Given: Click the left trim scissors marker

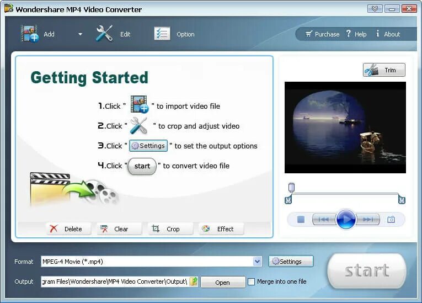Looking at the screenshot, I should click(x=288, y=200).
